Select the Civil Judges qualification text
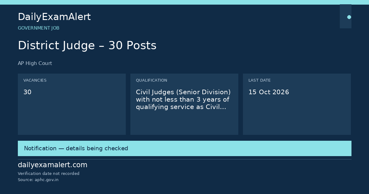Image resolution: width=369 pixels, height=194 pixels. point(183,99)
